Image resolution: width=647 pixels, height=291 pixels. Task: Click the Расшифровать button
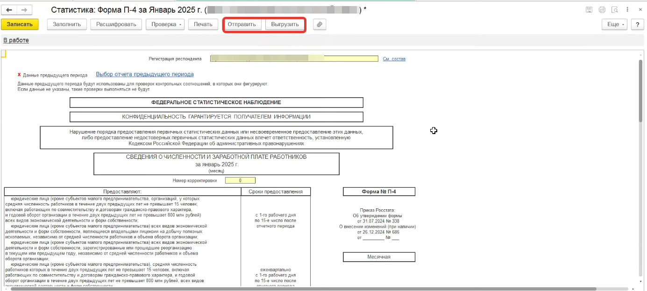click(x=116, y=24)
